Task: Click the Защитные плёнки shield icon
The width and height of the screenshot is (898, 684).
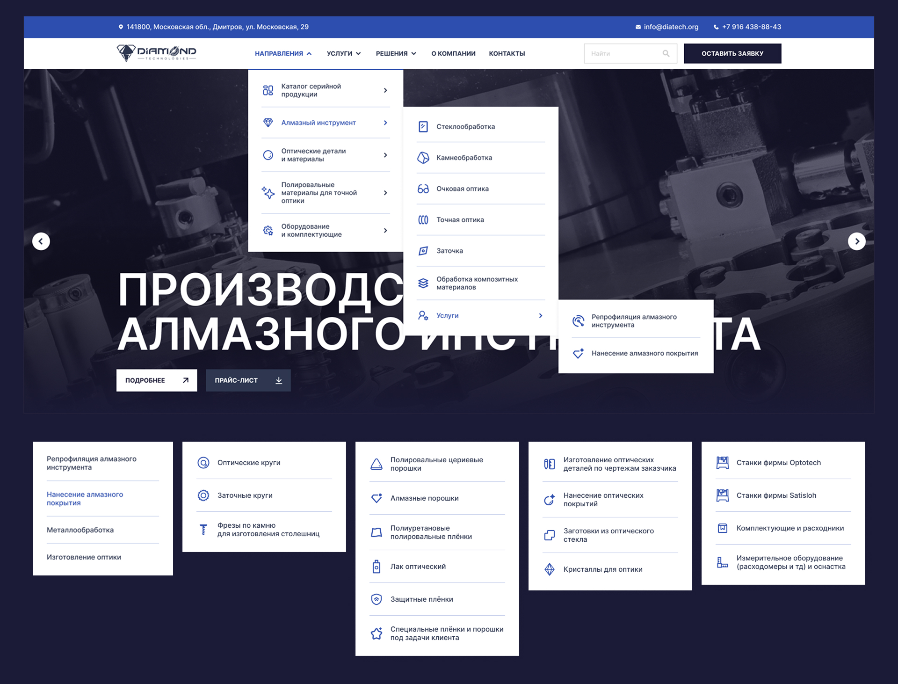Action: pos(377,599)
